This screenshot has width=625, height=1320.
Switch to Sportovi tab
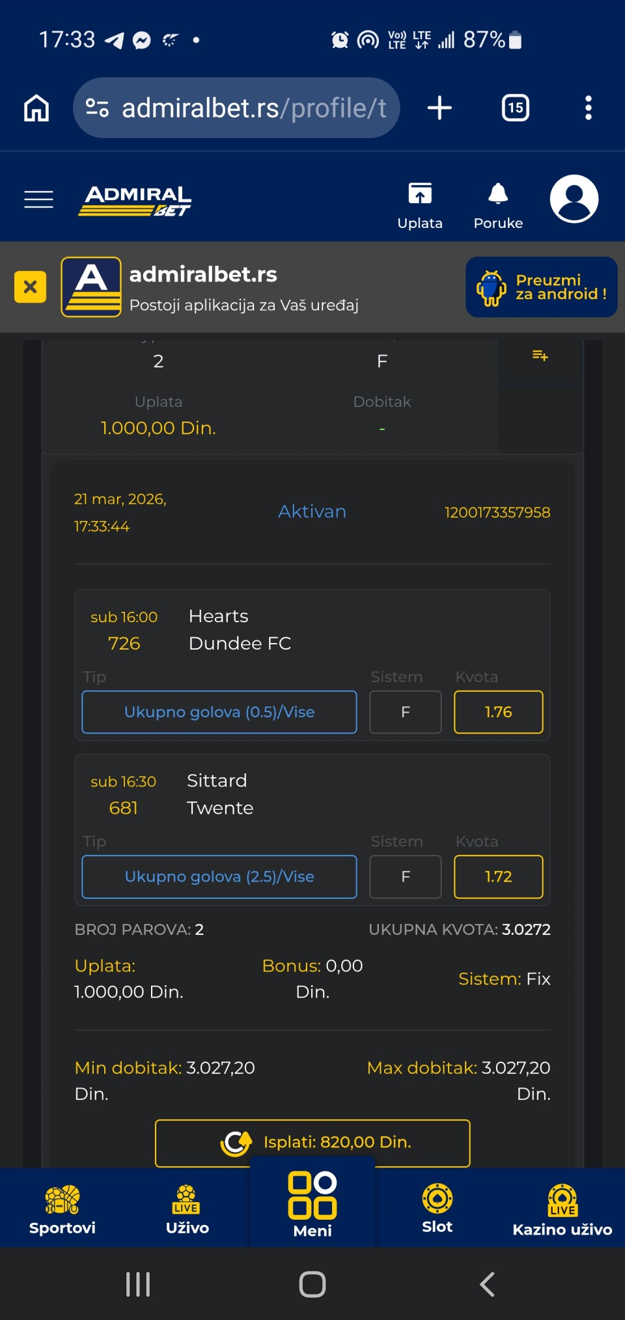(x=62, y=1210)
